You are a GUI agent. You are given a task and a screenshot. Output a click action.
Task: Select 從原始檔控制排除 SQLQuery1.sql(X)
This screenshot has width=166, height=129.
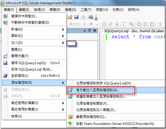[116, 83]
